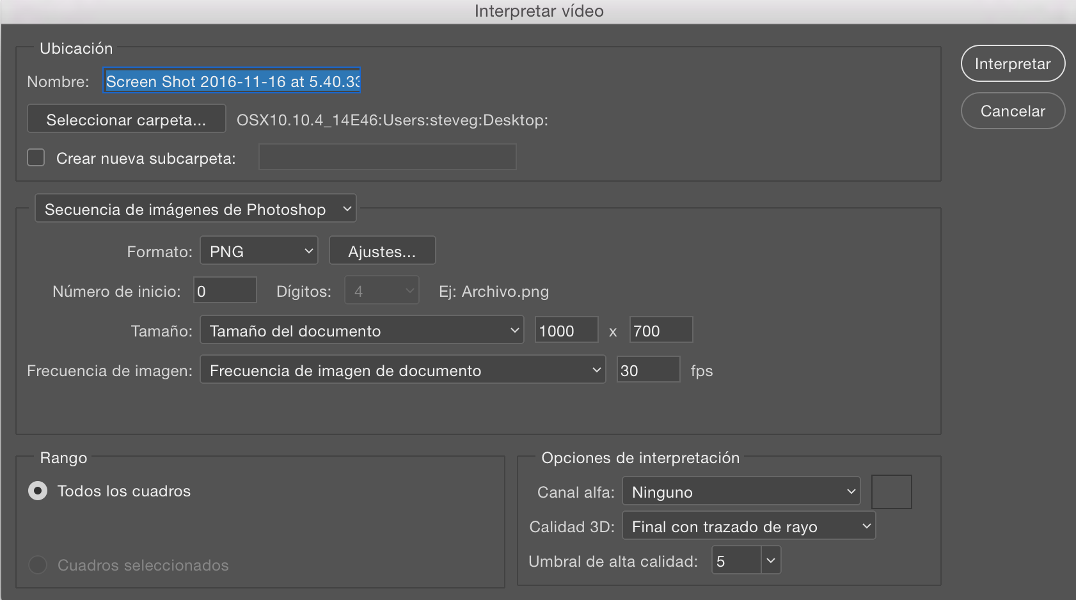Click the height field showing 700
The image size is (1076, 600).
[661, 330]
